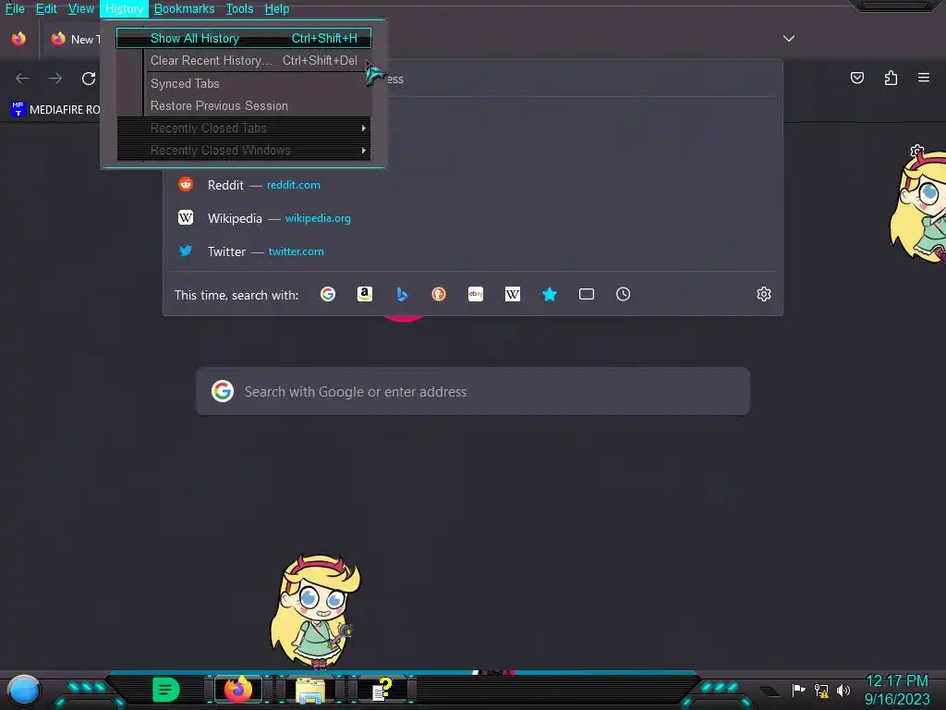Open search settings gear in dropdown
The width and height of the screenshot is (946, 710).
pos(764,294)
